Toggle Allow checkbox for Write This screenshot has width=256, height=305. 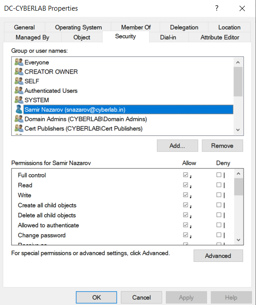point(185,195)
